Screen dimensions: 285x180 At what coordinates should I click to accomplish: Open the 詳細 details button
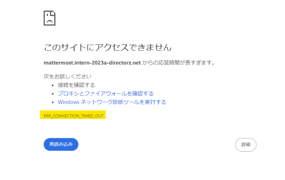(x=246, y=145)
